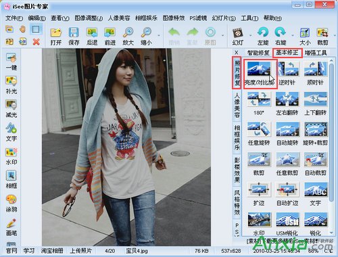This screenshot has height=257, width=338.
Task: Open the 相框 frame tool in sidebar
Action: coord(11,180)
